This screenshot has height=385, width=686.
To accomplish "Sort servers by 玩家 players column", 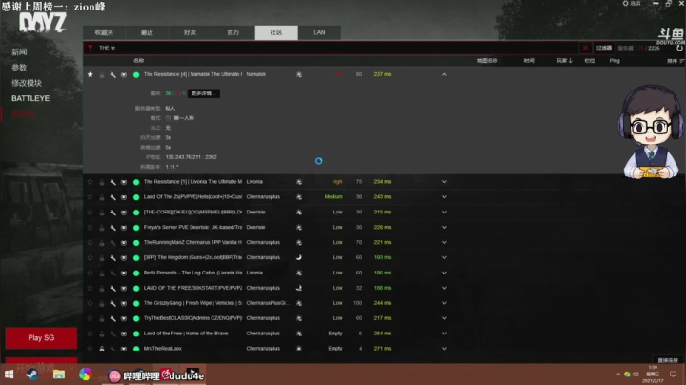I will click(x=564, y=61).
